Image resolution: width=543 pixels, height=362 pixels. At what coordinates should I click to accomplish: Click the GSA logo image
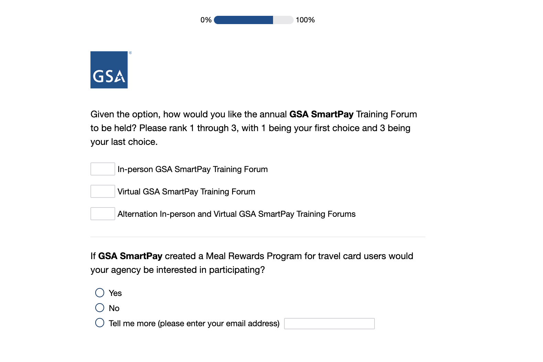(109, 70)
